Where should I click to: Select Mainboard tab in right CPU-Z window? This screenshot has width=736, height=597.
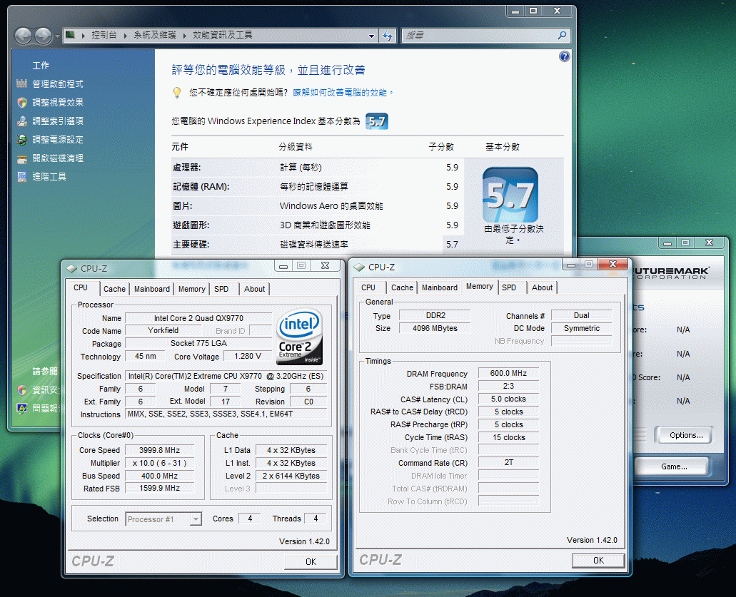pos(440,287)
